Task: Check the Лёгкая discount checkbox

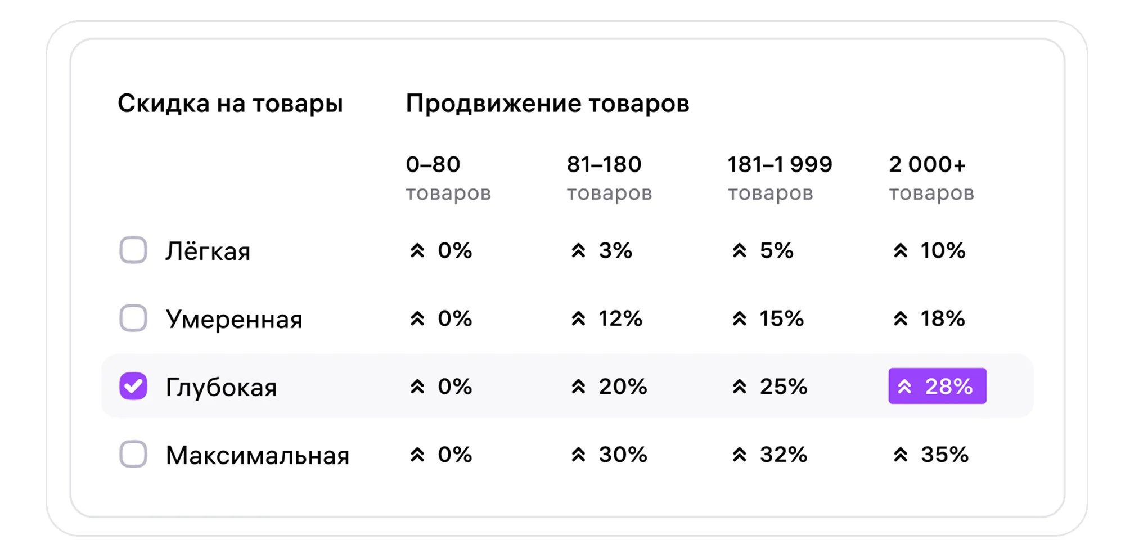Action: (x=133, y=250)
